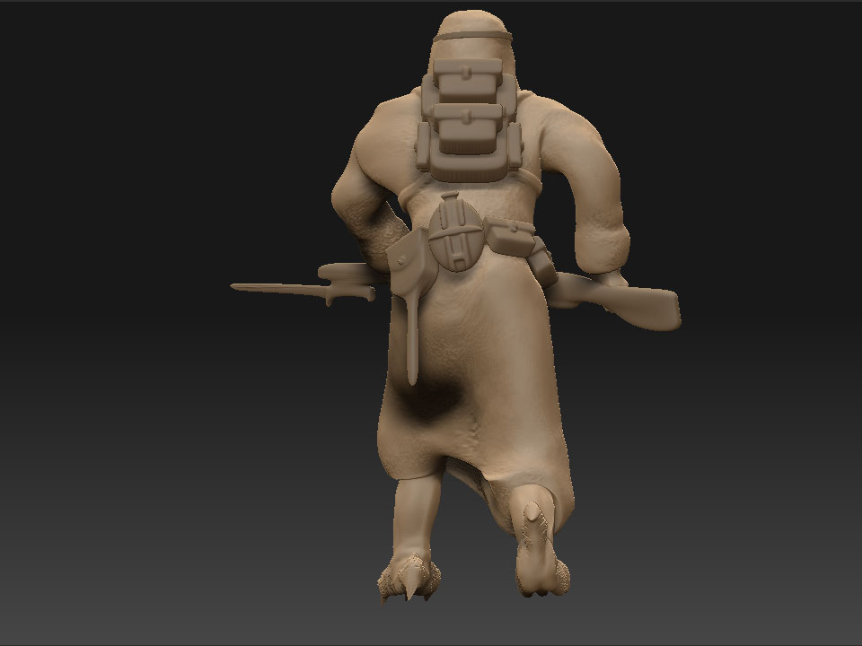
Task: Select the rectangular ammo pouch beside the canteen
Action: click(510, 237)
